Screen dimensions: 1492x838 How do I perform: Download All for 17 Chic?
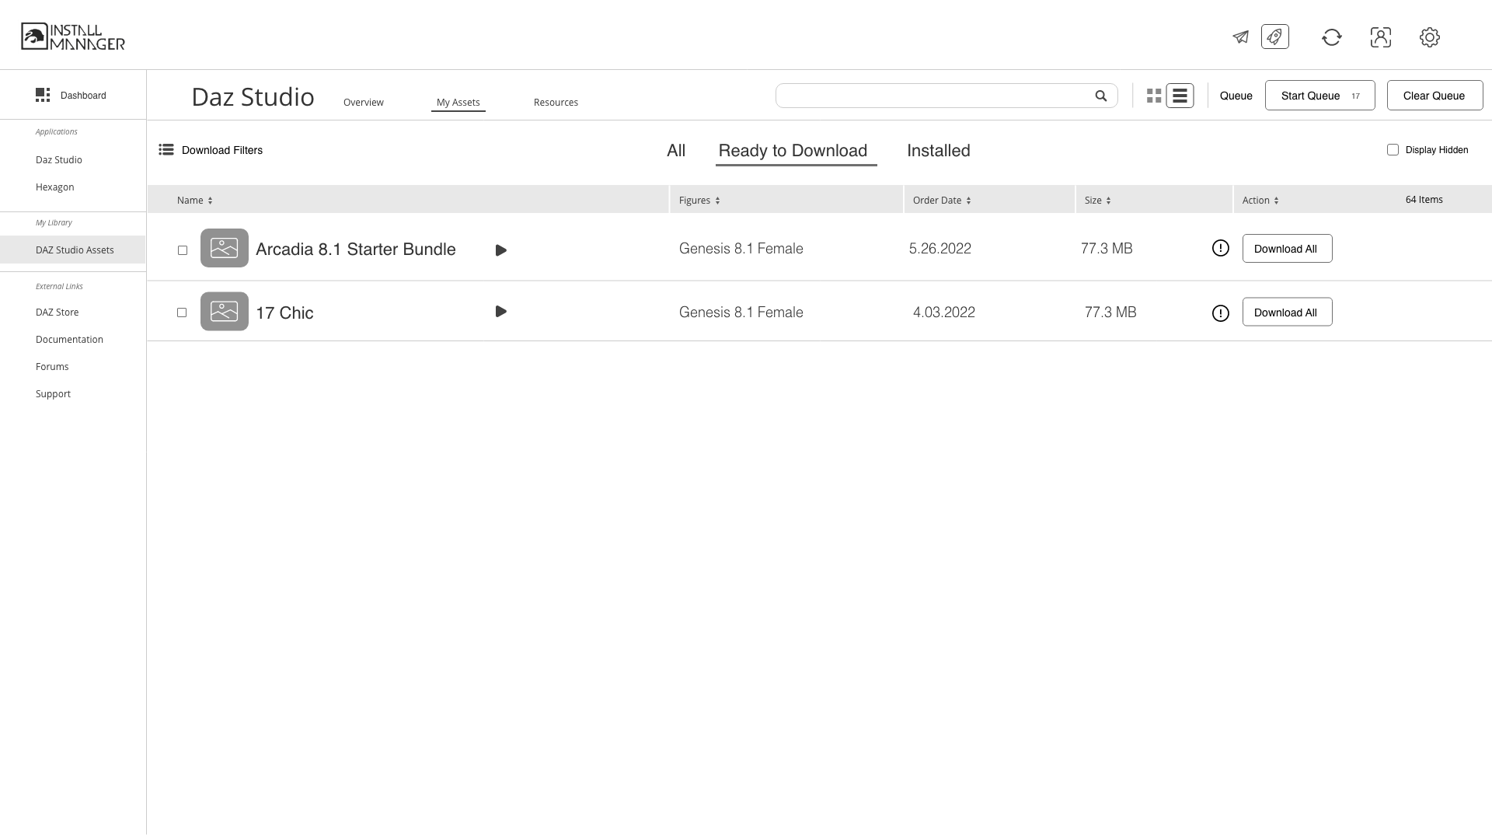pyautogui.click(x=1287, y=312)
